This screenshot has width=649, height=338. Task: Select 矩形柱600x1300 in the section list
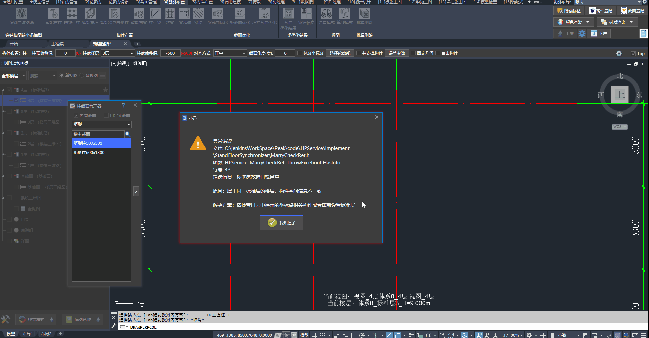point(89,153)
